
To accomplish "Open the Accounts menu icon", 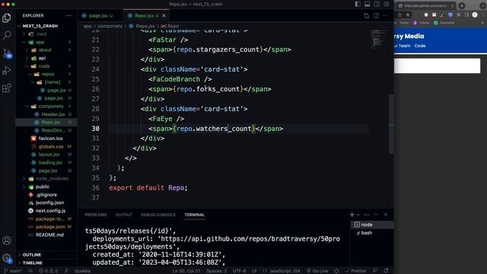I will pyautogui.click(x=7, y=241).
